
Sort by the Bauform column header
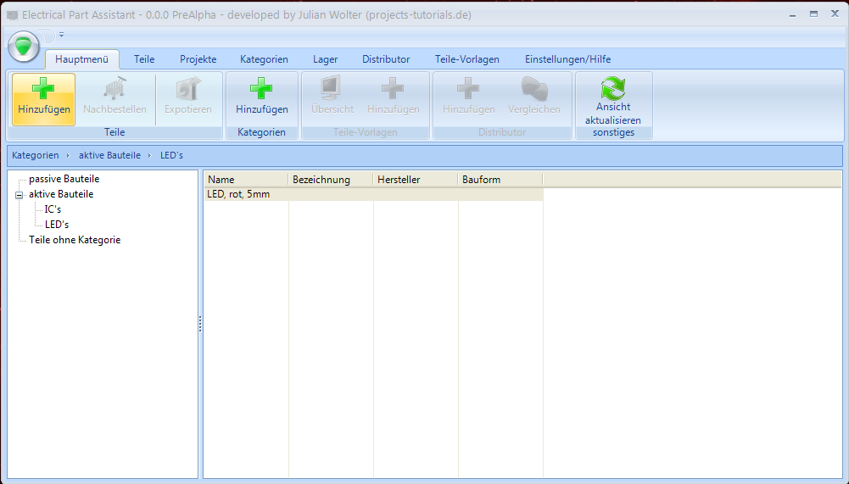click(x=500, y=180)
